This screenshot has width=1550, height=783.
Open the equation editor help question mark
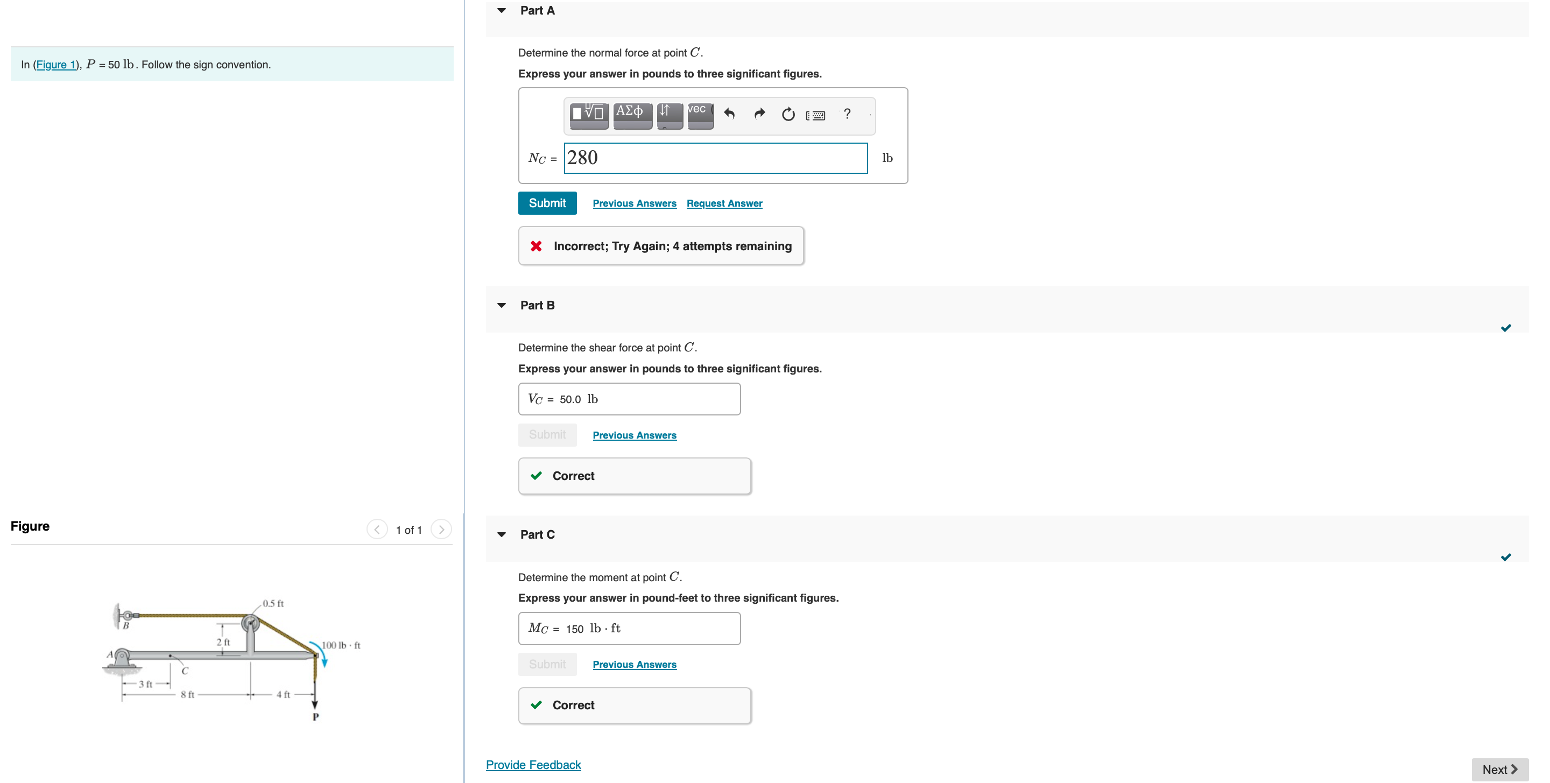coord(847,114)
